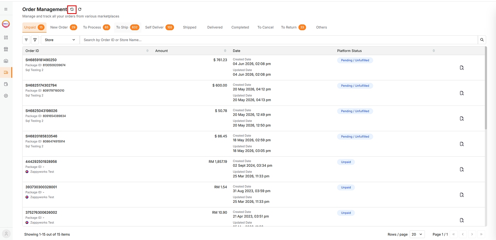Switch to the To Process tab
The height and width of the screenshot is (240, 496).
(x=97, y=28)
